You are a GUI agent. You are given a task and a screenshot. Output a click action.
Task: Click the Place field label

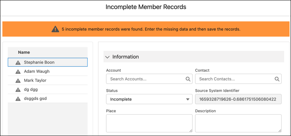(x=111, y=111)
